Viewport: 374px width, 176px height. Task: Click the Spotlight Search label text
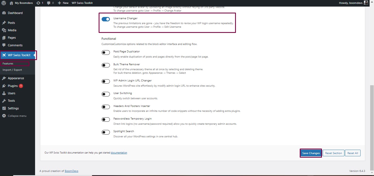tap(124, 131)
